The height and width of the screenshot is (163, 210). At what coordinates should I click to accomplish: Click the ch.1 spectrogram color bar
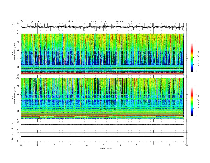coord(192,57)
